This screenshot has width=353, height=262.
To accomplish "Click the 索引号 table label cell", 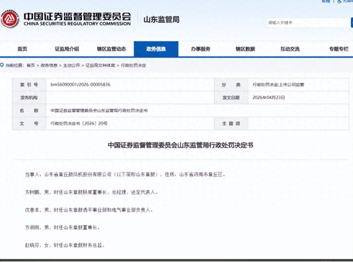I will click(x=29, y=85).
